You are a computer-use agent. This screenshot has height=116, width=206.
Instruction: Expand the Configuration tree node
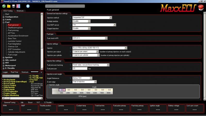pyautogui.click(x=4, y=17)
